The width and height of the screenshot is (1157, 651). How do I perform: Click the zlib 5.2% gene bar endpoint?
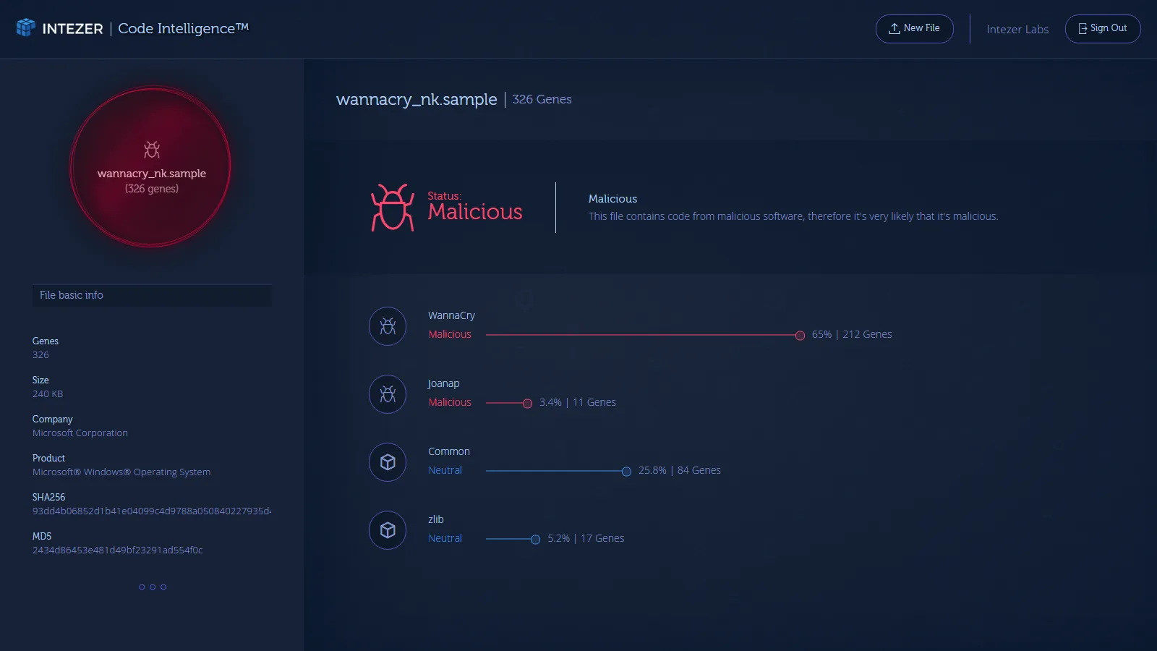pyautogui.click(x=535, y=539)
